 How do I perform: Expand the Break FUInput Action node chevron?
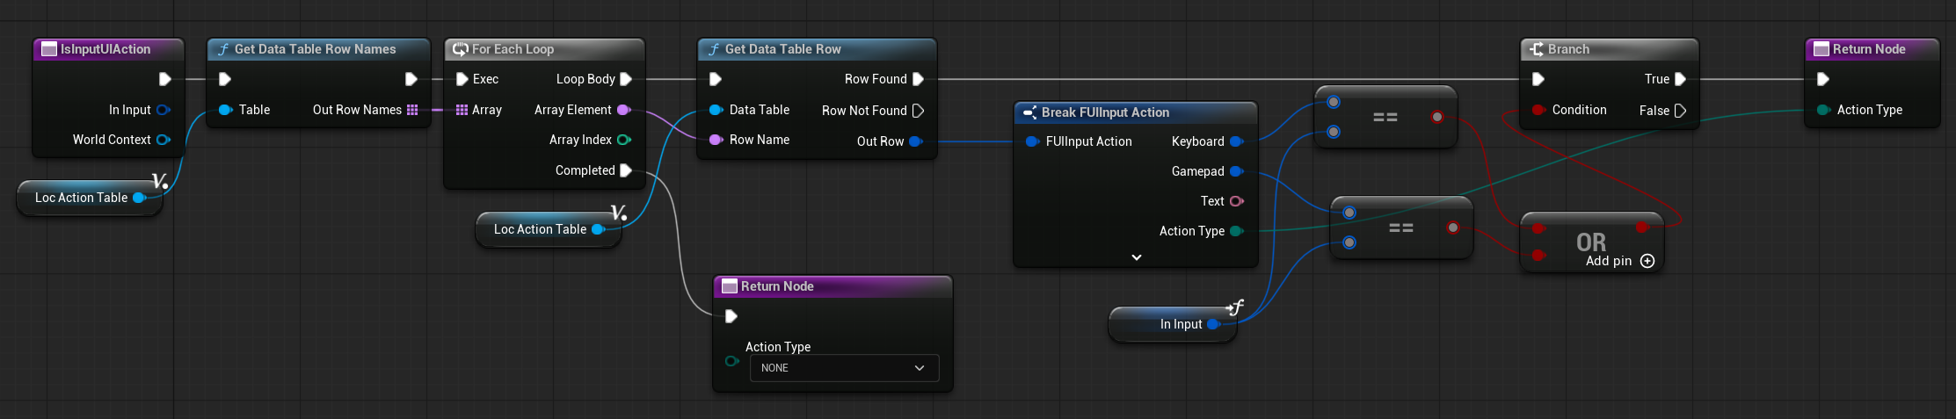point(1136,257)
